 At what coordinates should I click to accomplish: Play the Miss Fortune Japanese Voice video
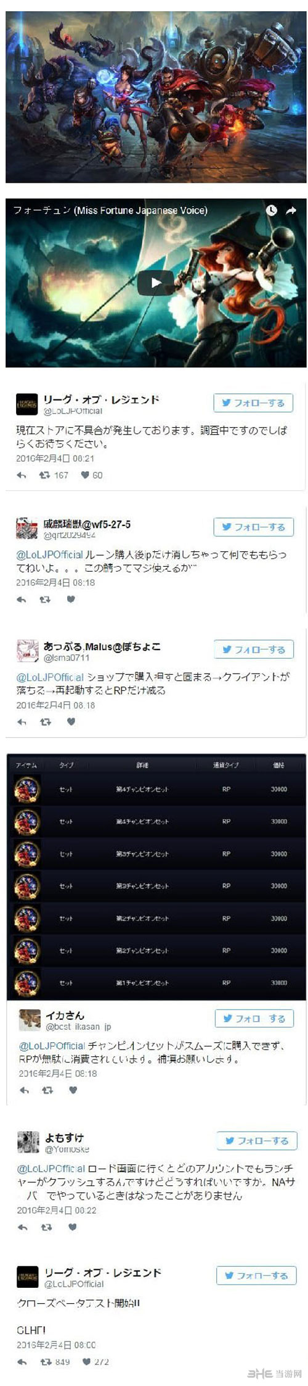pos(155,283)
